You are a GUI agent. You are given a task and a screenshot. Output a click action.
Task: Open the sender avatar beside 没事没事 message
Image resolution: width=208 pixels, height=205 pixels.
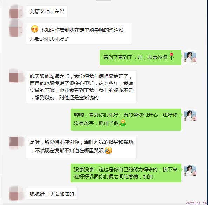190,170
